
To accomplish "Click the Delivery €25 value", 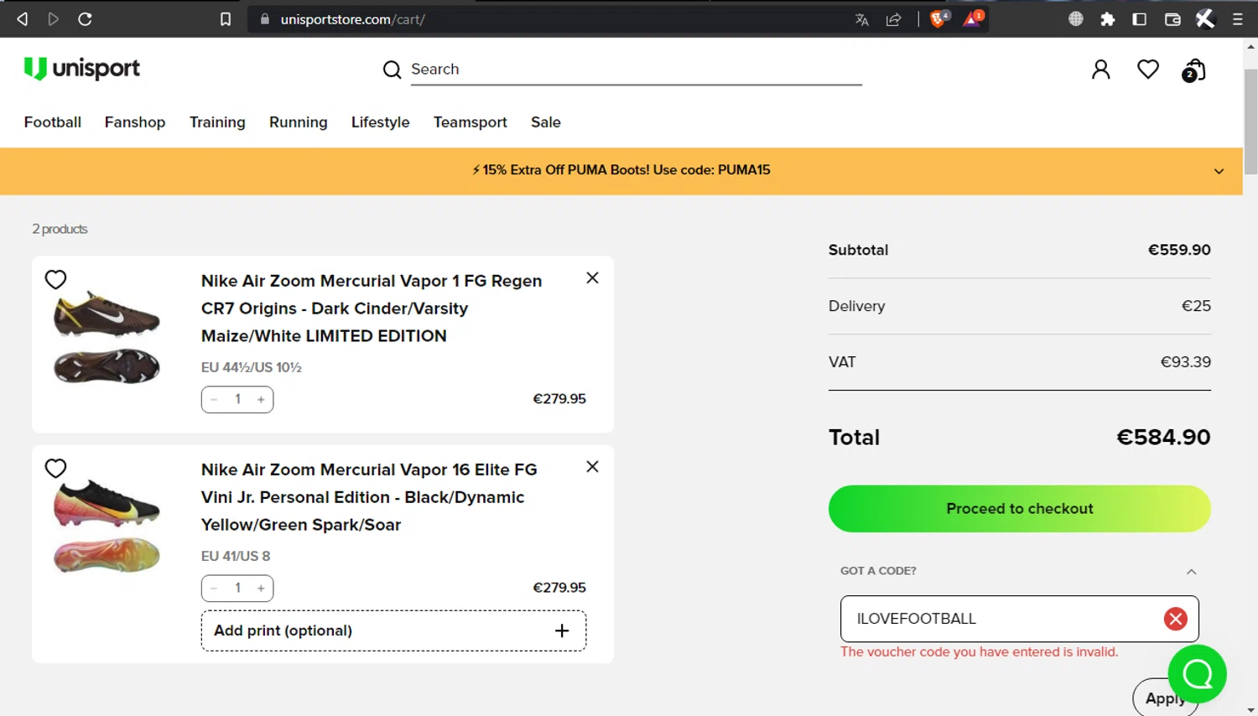I will click(x=1196, y=306).
